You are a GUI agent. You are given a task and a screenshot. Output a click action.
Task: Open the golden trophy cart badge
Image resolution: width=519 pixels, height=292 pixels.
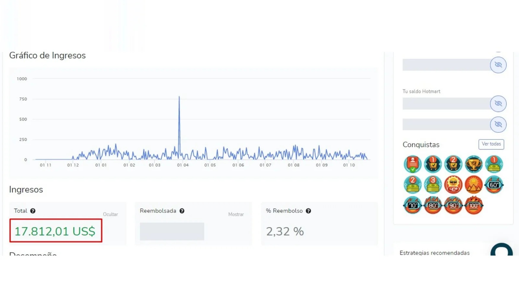474,164
